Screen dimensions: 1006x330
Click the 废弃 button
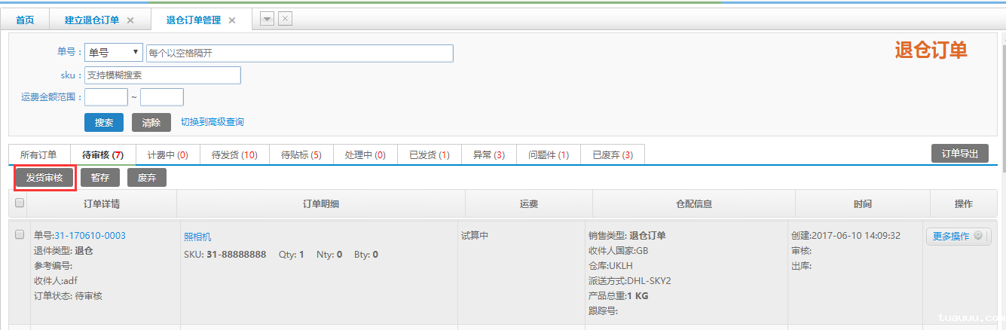(147, 178)
